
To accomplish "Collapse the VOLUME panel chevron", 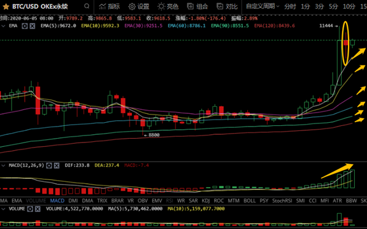I will pos(3,209).
